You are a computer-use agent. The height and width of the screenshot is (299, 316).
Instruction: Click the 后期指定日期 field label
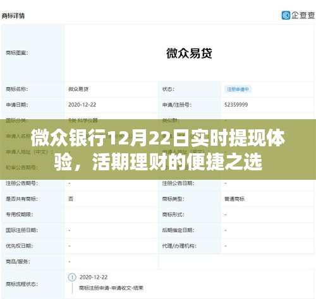(178, 230)
